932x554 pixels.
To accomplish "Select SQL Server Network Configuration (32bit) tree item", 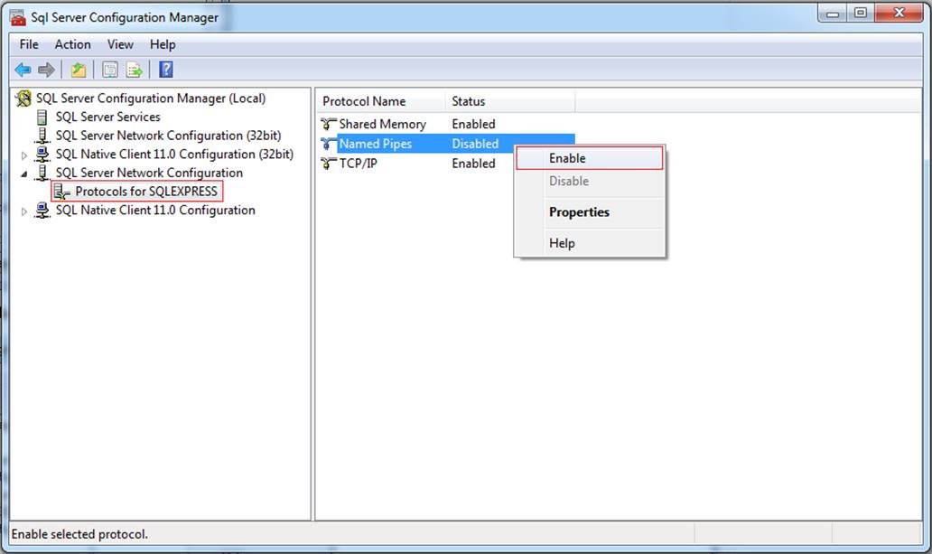I will point(168,136).
